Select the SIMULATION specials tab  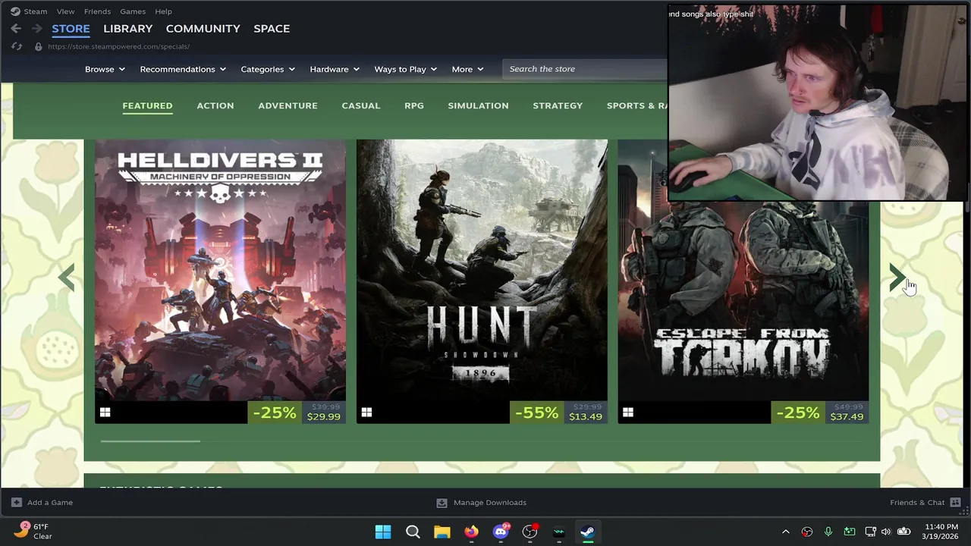pyautogui.click(x=478, y=105)
